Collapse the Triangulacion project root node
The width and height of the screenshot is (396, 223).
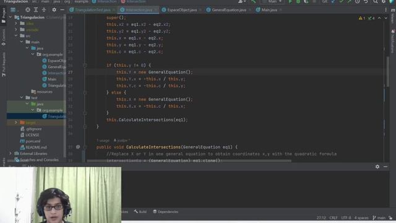pos(11,17)
